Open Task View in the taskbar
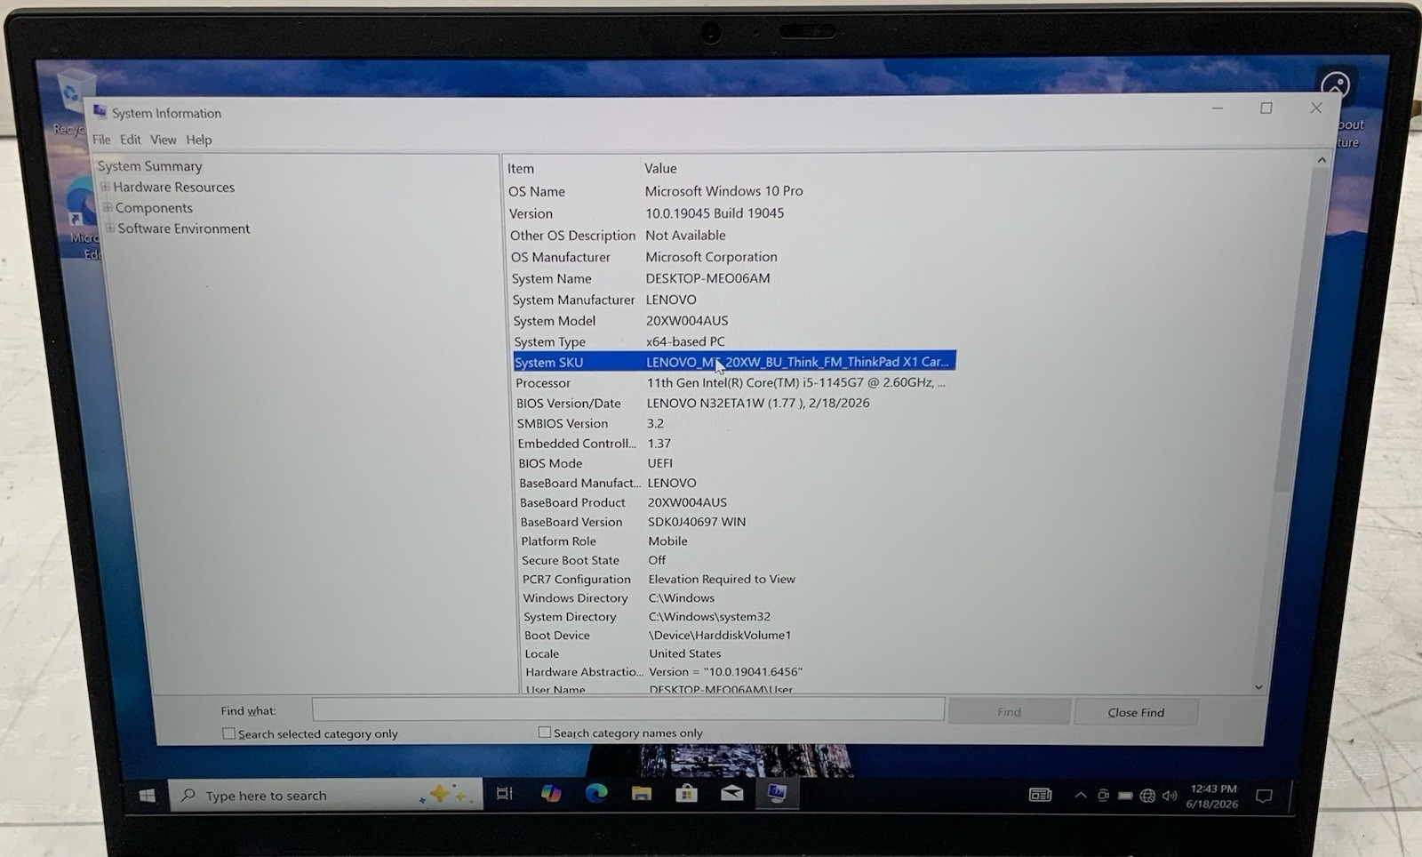Viewport: 1422px width, 857px height. coord(504,794)
